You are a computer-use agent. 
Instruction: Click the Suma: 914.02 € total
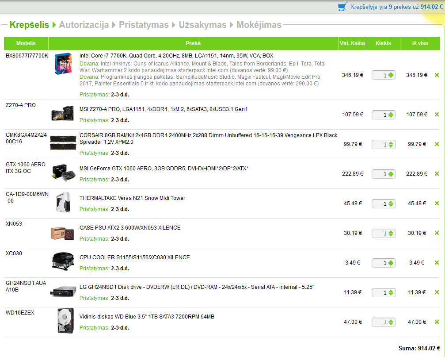click(x=419, y=348)
